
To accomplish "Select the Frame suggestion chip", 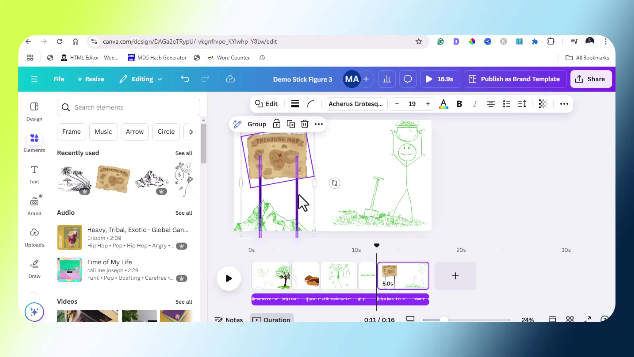I will click(x=71, y=132).
